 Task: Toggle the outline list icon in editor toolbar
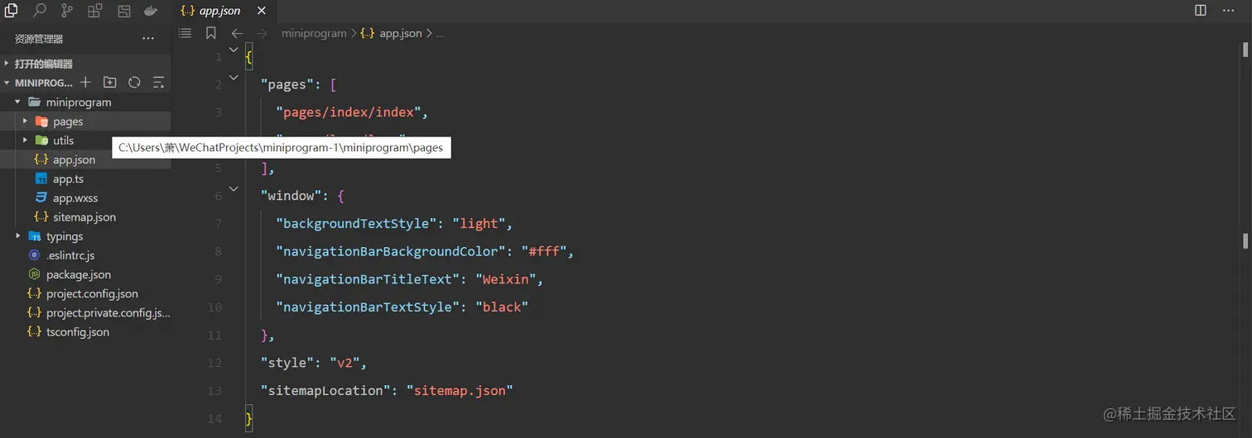[x=185, y=33]
